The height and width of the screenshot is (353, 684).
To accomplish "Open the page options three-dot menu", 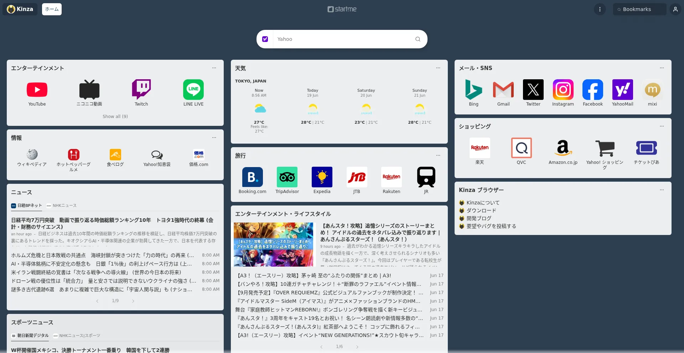I will 600,9.
